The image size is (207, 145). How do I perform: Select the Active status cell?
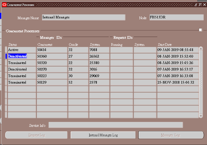(22, 50)
